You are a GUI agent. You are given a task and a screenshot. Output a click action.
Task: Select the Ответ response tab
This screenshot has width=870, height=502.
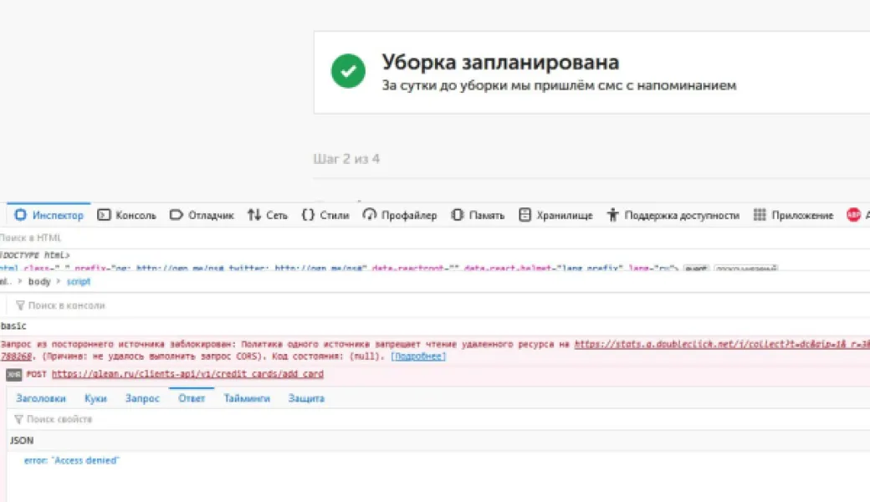192,398
